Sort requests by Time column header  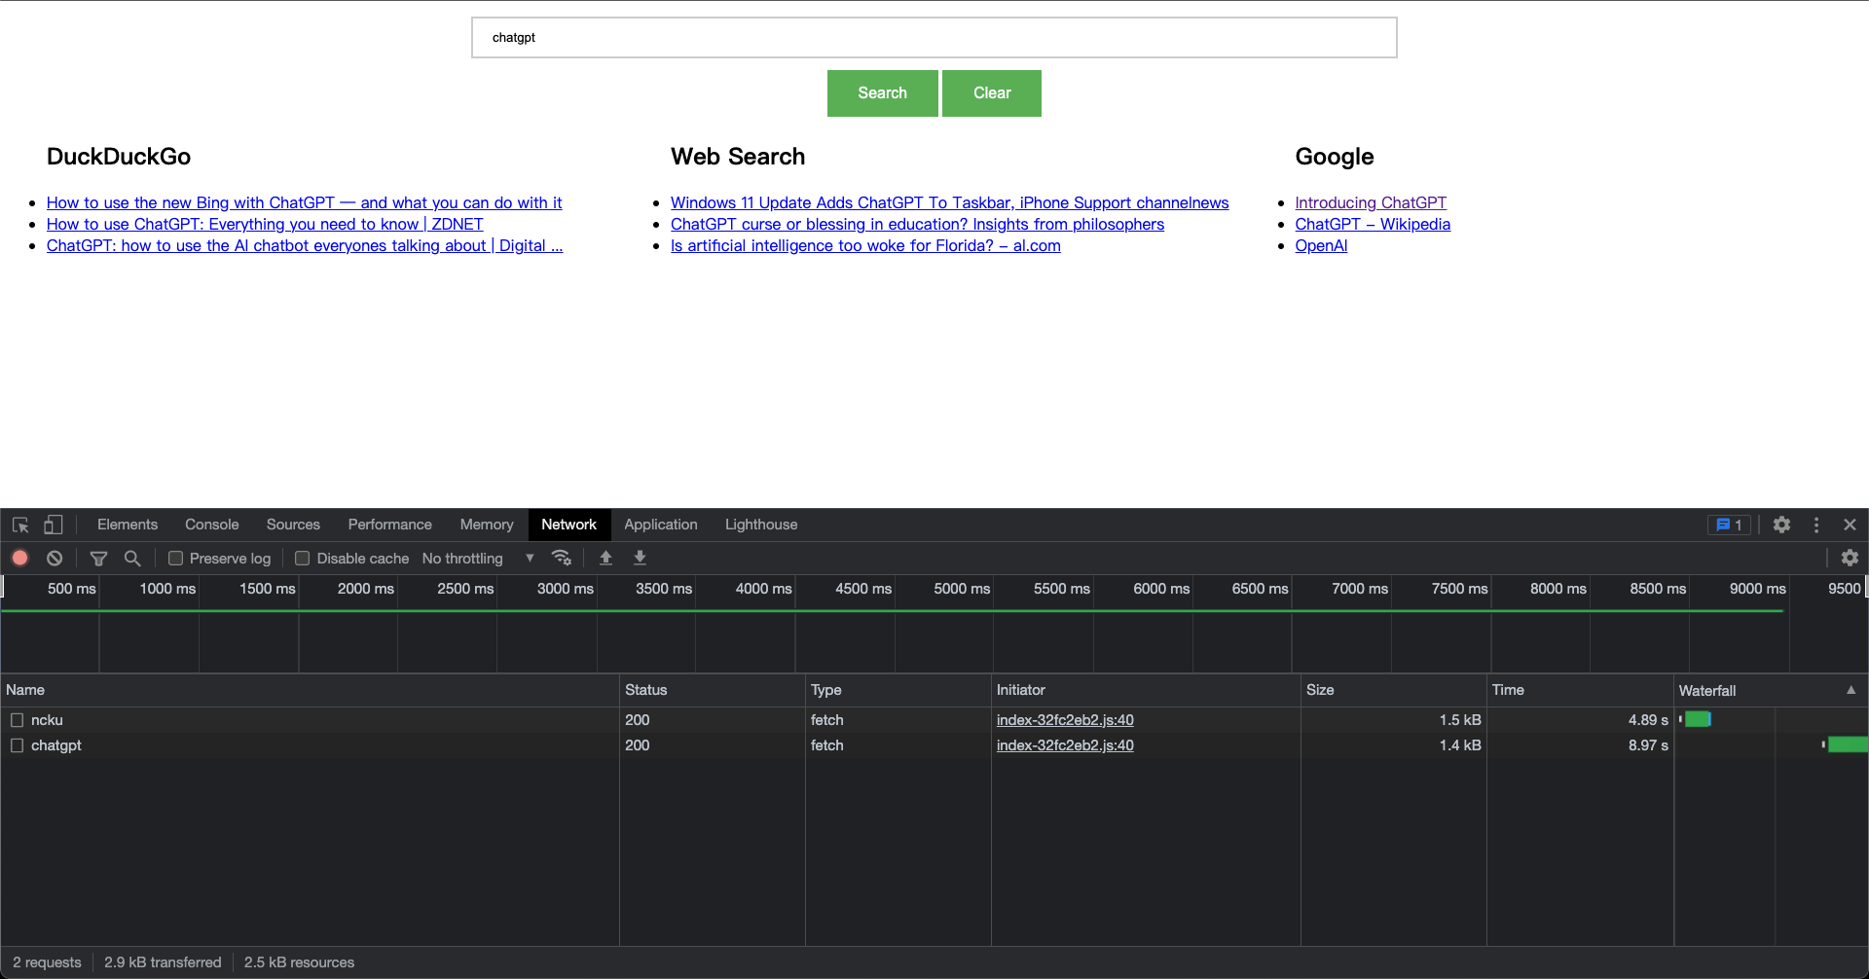pyautogui.click(x=1580, y=690)
